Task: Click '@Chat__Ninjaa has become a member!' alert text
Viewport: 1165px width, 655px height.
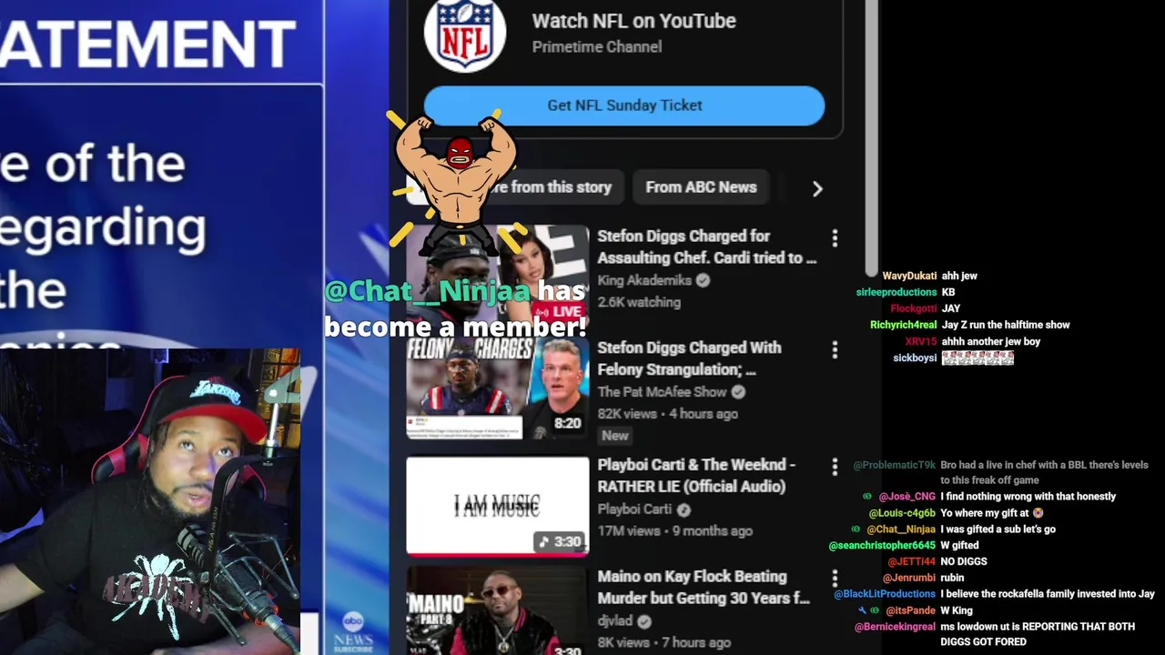Action: 455,308
